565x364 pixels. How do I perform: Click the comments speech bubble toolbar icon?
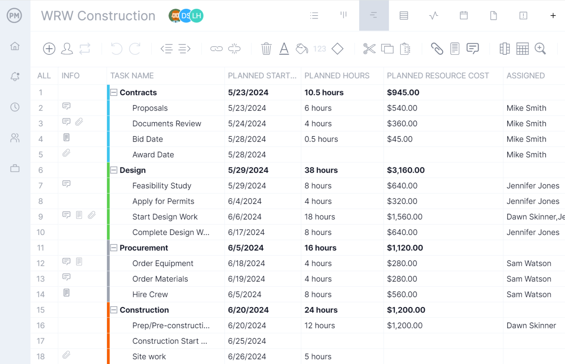pyautogui.click(x=472, y=49)
